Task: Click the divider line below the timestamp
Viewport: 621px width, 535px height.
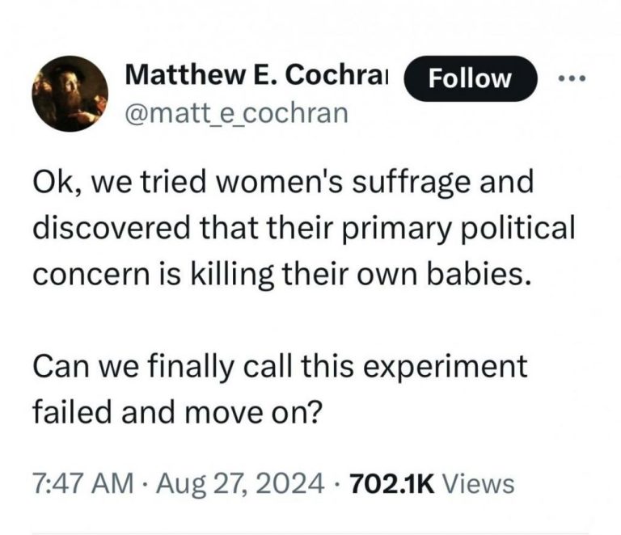Action: (310, 532)
